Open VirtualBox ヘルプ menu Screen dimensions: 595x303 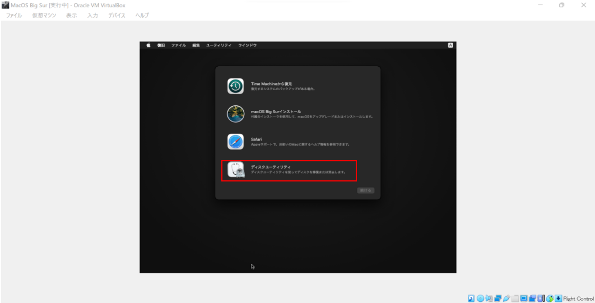(x=142, y=16)
